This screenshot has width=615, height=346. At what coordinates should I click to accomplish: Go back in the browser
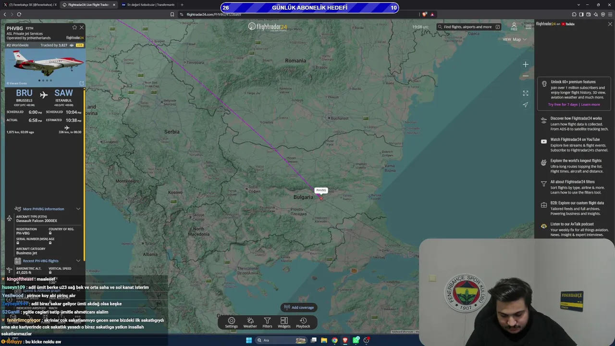click(x=5, y=14)
